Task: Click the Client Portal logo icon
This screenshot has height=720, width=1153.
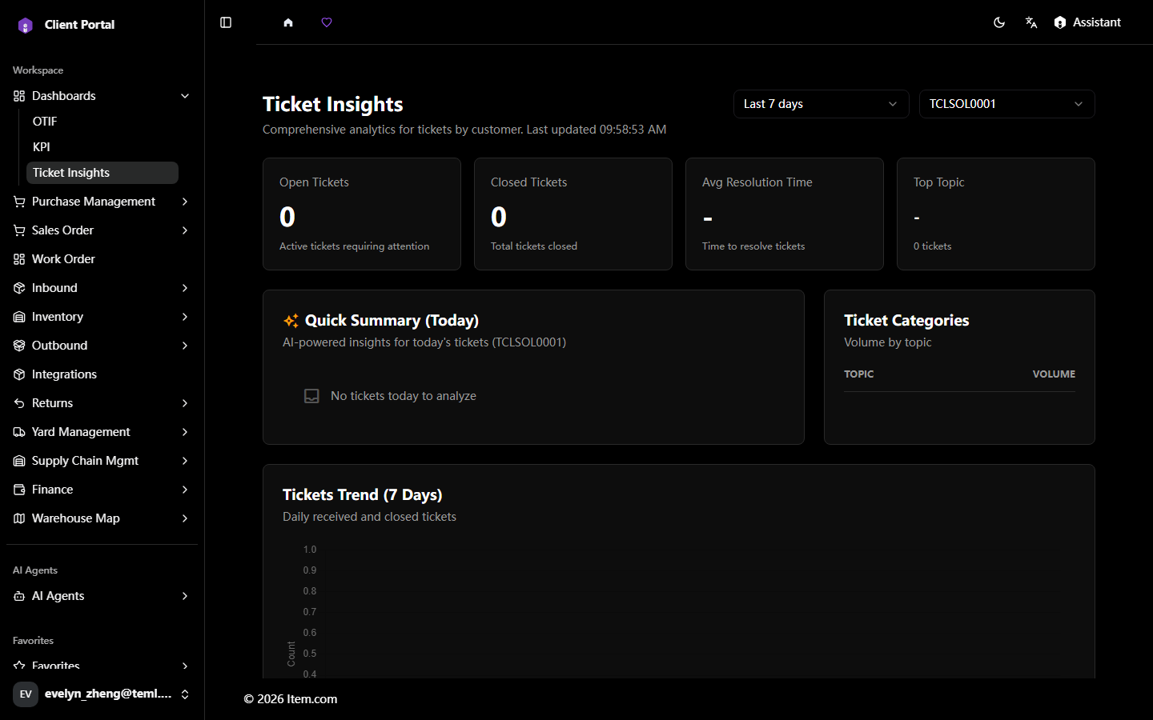Action: tap(26, 25)
